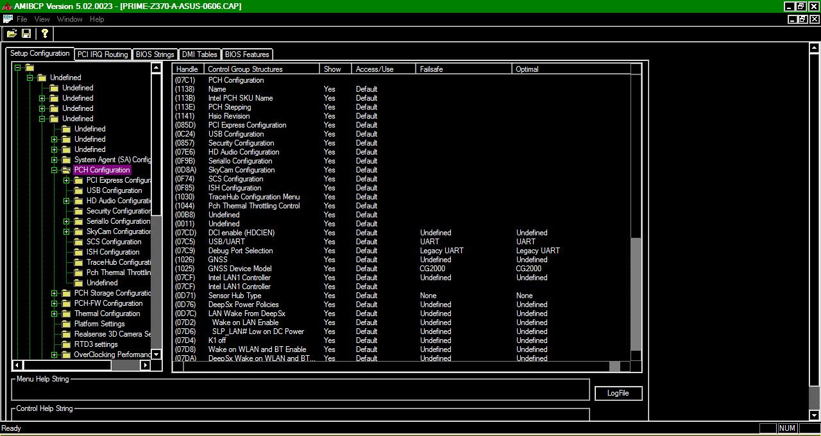Select the Intel PCH SKU Name row
This screenshot has height=436, width=821.
click(402, 98)
